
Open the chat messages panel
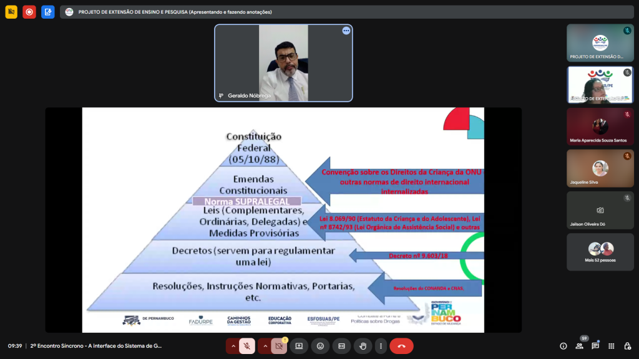(595, 346)
